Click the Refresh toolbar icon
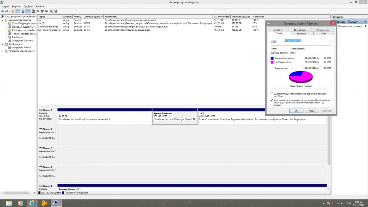This screenshot has width=368, height=207. (x=33, y=11)
